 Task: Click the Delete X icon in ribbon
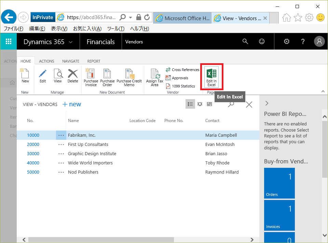72,76
